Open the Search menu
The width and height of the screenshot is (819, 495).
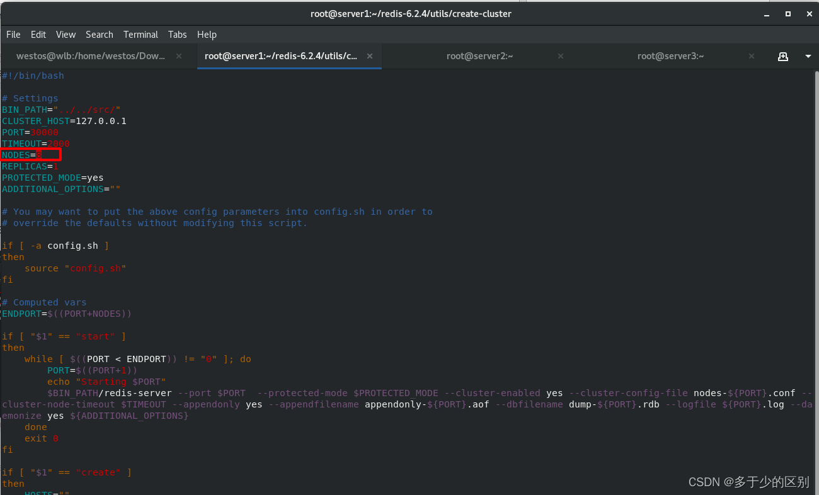[x=100, y=35]
